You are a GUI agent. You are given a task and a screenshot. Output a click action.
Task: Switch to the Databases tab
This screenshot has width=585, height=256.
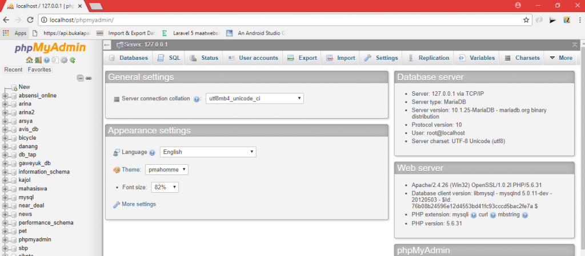pos(129,58)
